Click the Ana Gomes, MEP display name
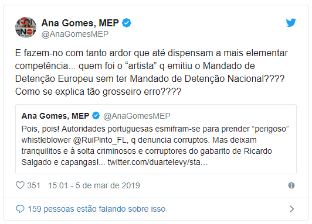The image size is (312, 224). coord(80,23)
